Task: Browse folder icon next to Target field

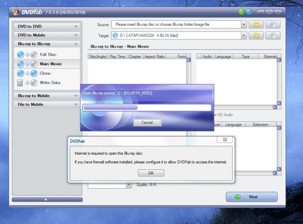Action: click(x=256, y=35)
